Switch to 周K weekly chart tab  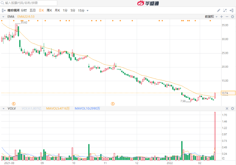[49, 10]
